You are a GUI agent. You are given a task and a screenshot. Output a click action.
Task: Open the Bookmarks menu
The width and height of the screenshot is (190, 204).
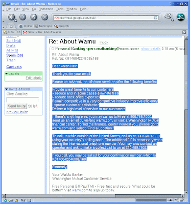point(46,9)
